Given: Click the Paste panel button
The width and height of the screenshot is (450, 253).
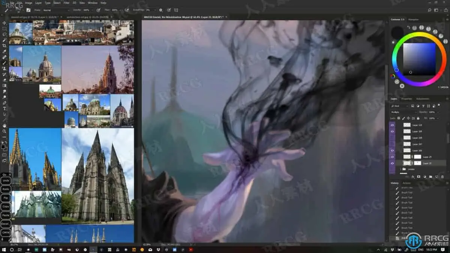Looking at the screenshot, I should pos(6,215).
